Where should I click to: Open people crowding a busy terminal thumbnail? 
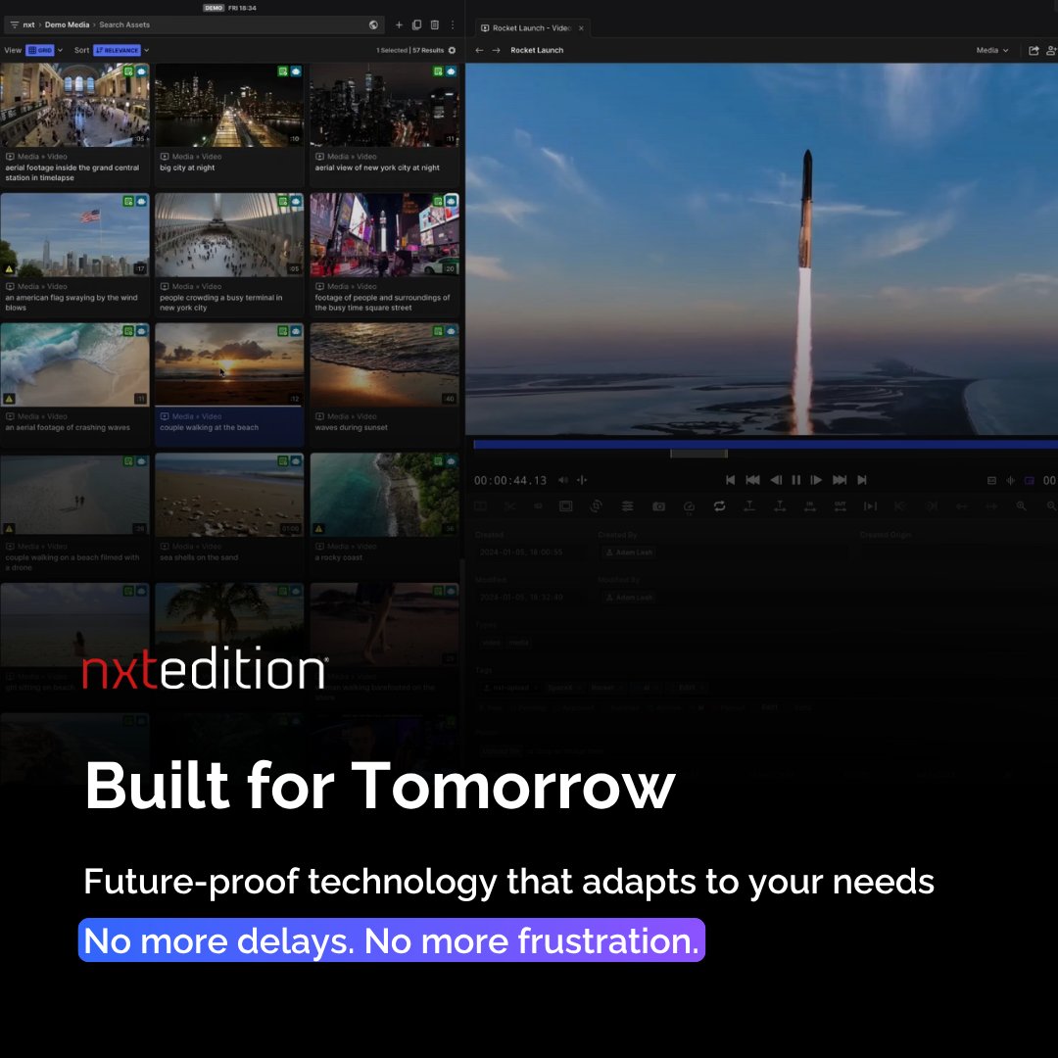pyautogui.click(x=229, y=235)
